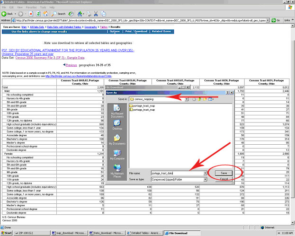Image resolution: width=295 pixels, height=236 pixels.
Task: Open the Options dropdown on blue bar
Action: (x=115, y=32)
